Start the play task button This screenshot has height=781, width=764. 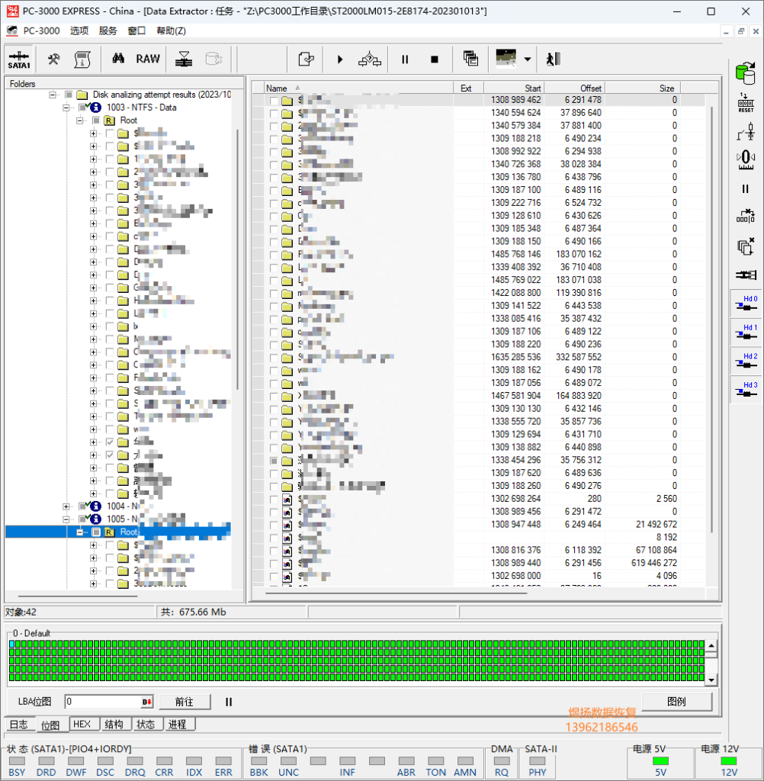[339, 59]
